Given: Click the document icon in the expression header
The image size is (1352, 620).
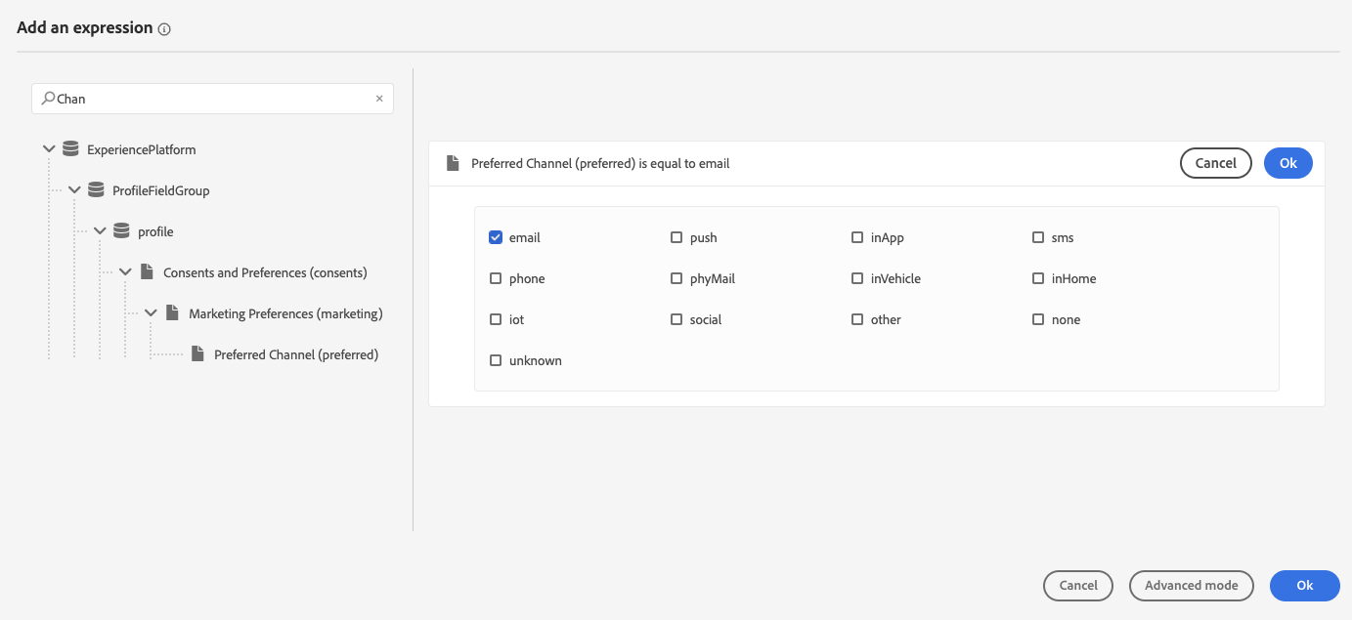Looking at the screenshot, I should [453, 163].
